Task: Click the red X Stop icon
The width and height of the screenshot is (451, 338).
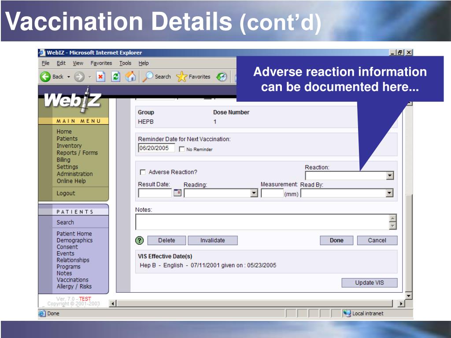Action: [x=100, y=77]
